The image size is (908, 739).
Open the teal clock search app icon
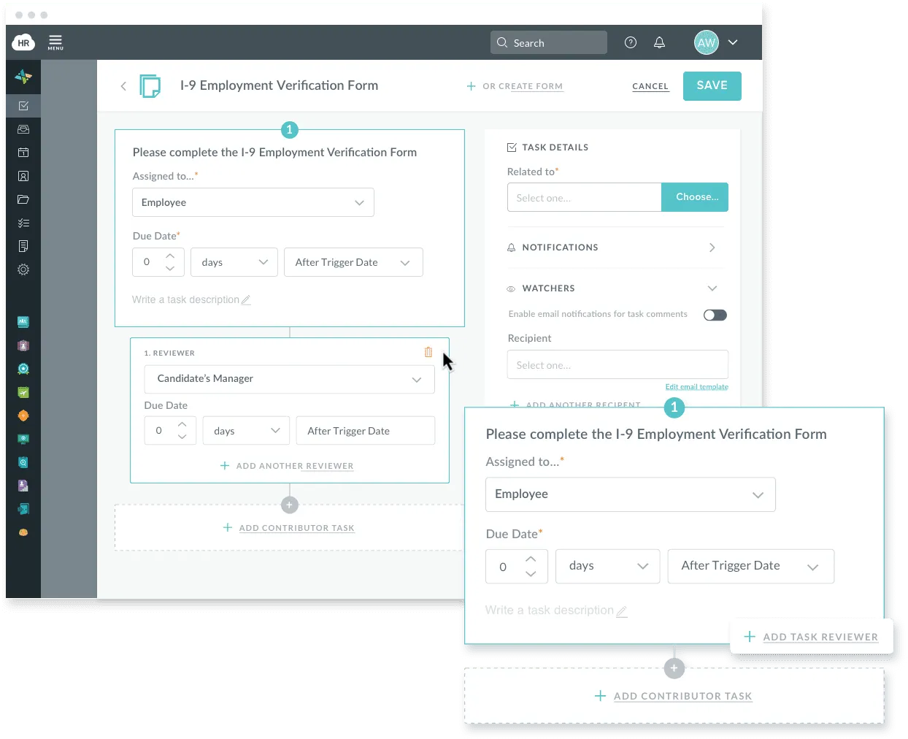[x=23, y=462]
